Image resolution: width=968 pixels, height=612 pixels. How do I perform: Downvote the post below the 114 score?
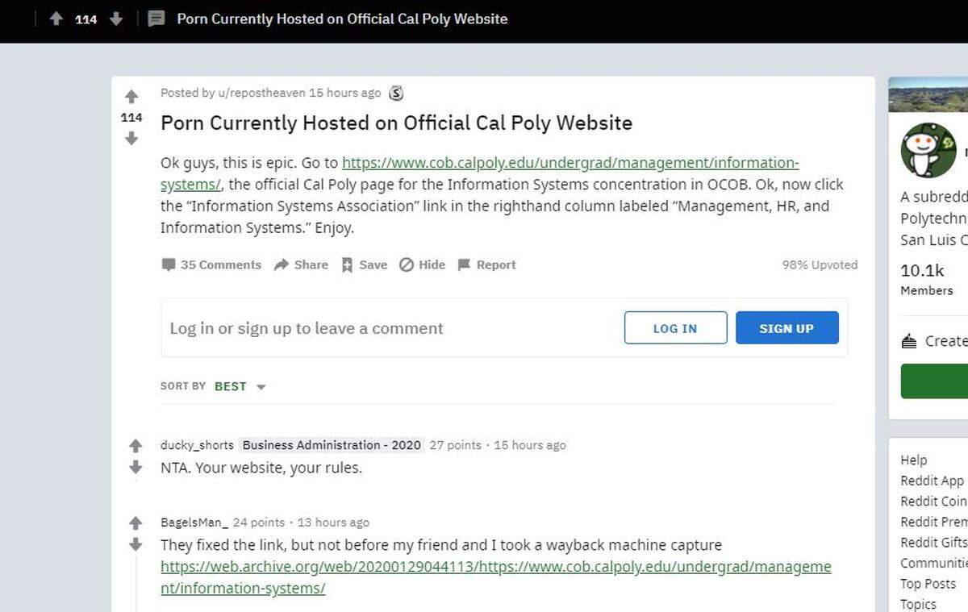[x=131, y=139]
